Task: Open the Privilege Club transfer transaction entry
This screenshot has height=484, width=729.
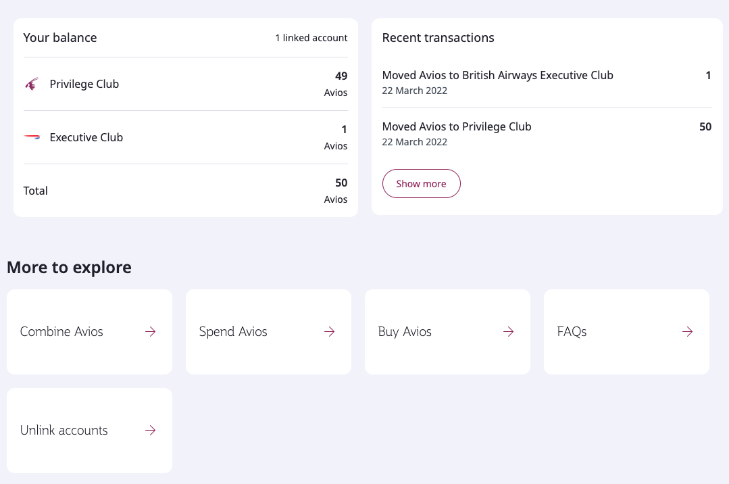Action: tap(547, 133)
